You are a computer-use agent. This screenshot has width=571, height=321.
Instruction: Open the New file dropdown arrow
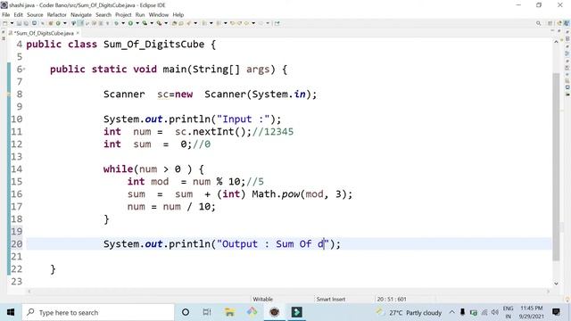12,23
